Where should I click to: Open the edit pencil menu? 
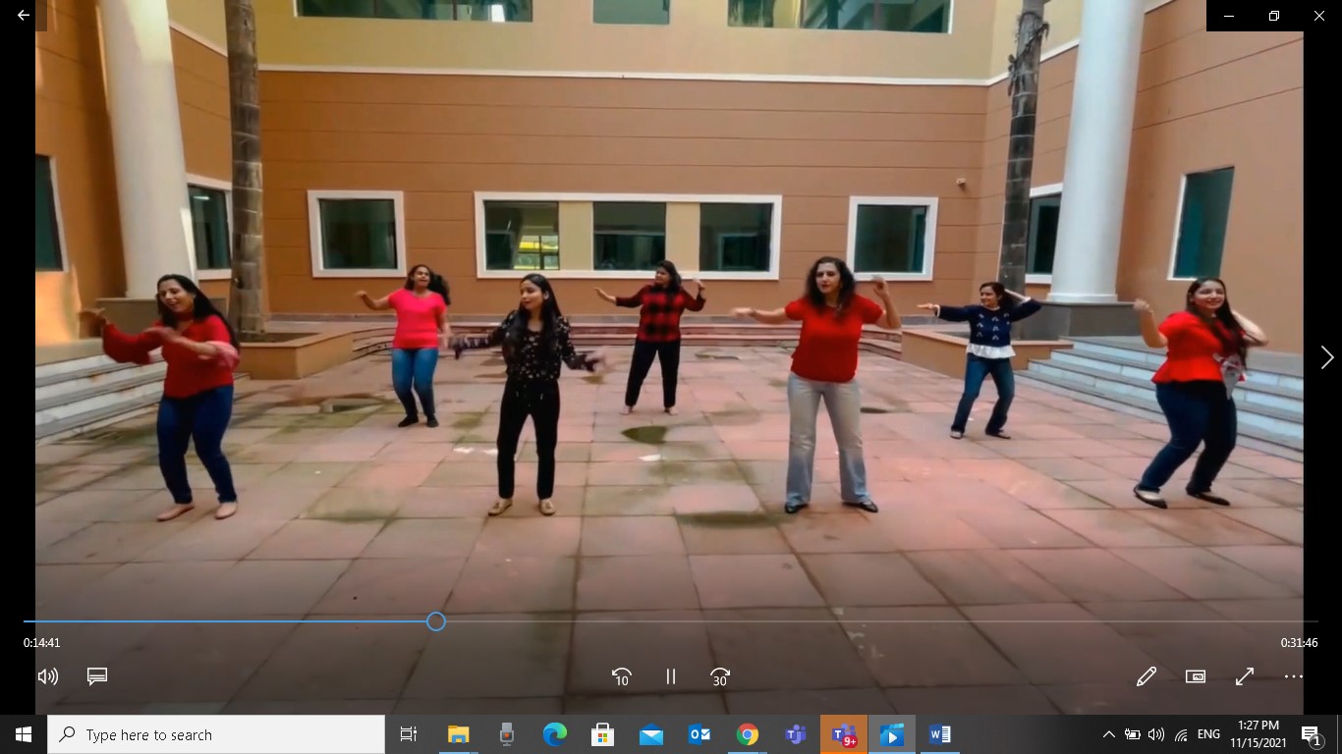pos(1146,676)
